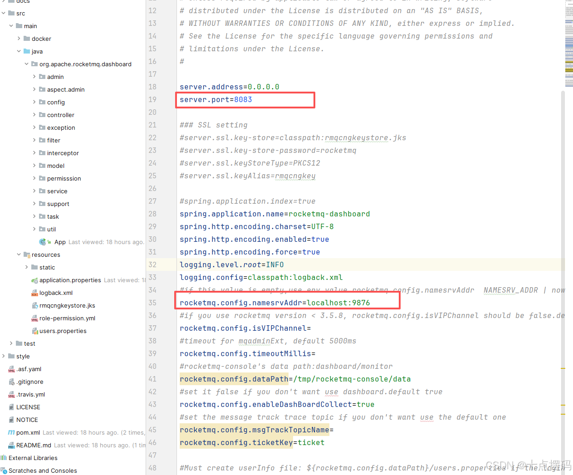Click the aspect.admin package icon

pos(42,89)
